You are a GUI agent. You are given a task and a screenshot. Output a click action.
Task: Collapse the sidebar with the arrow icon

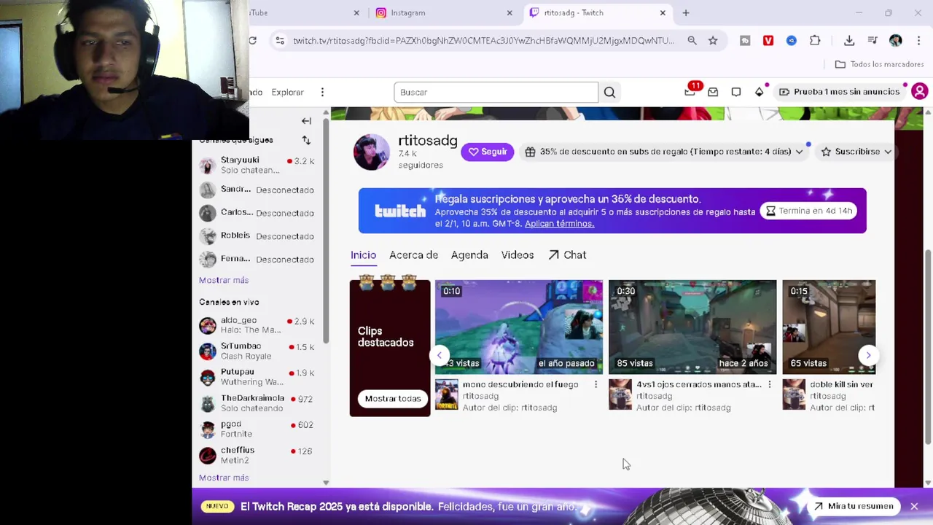(306, 121)
